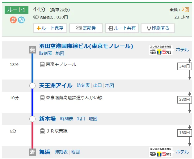Click the 発 departure marker
The width and height of the screenshot is (194, 159).
point(32,50)
